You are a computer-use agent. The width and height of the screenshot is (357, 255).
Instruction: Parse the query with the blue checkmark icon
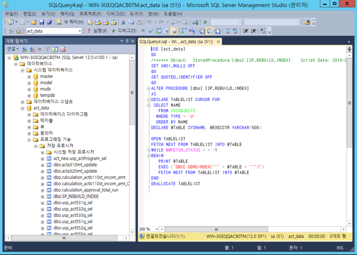[x=150, y=31]
